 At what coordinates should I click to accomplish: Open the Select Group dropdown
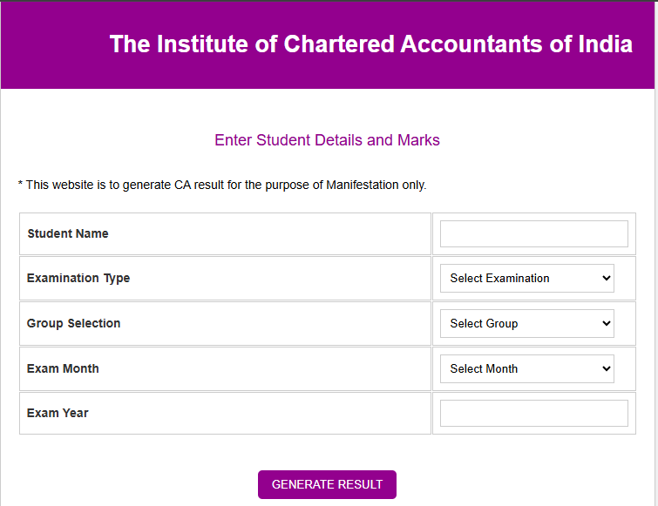(527, 324)
